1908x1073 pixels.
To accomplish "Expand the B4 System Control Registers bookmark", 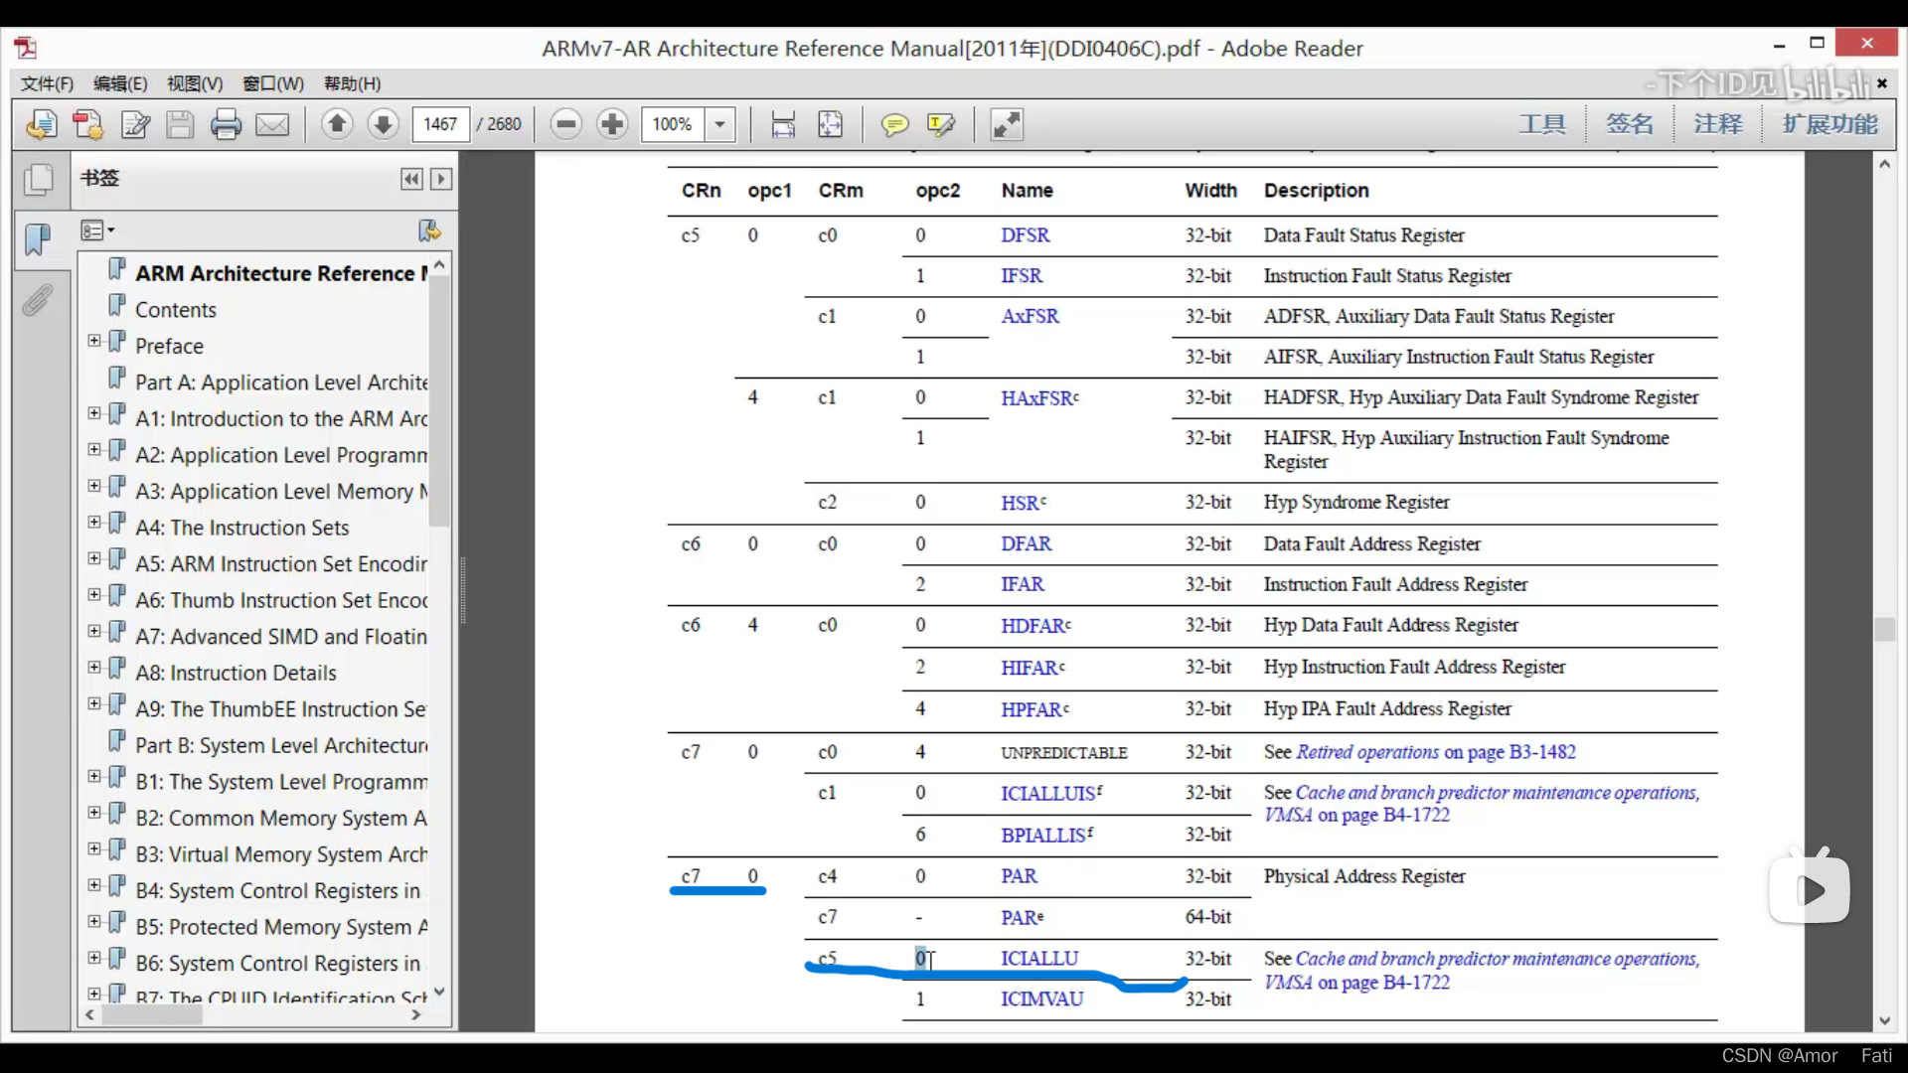I will [x=93, y=889].
